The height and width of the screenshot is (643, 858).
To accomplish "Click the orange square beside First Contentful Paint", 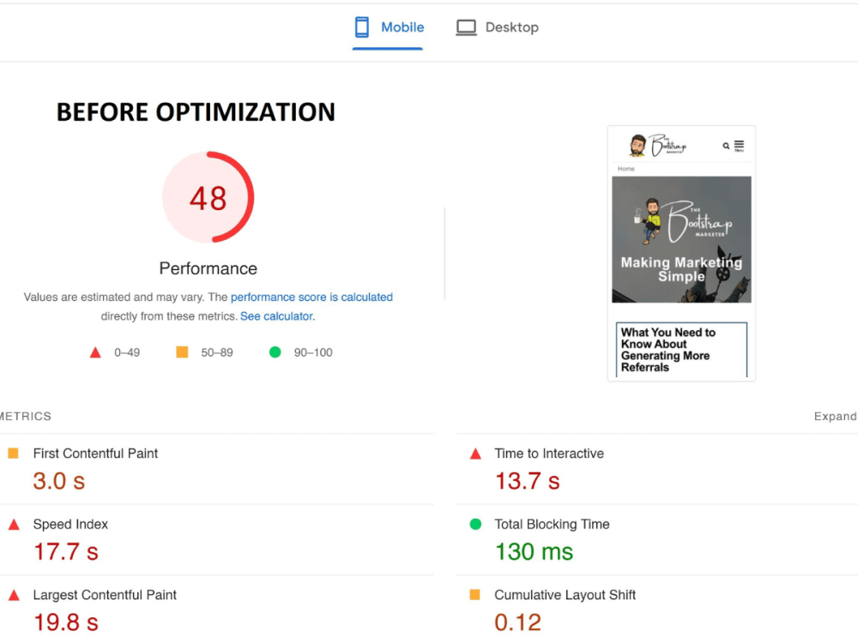I will (x=14, y=453).
